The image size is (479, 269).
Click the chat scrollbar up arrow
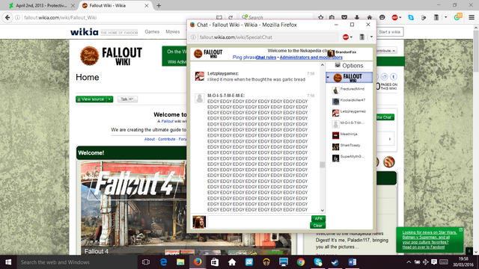pyautogui.click(x=323, y=65)
